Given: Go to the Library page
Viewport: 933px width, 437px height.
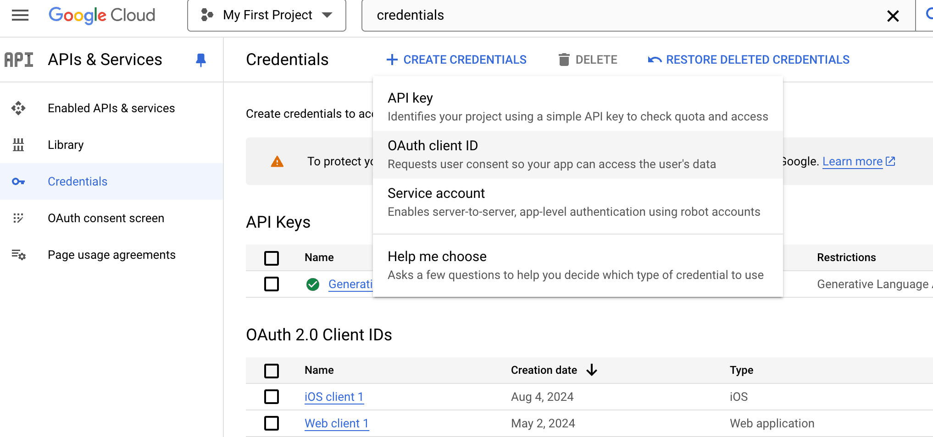Looking at the screenshot, I should pos(111,145).
